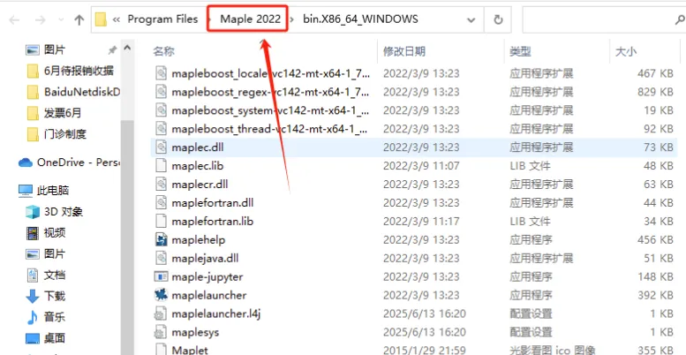The image size is (686, 355).
Task: Open the 下载 downloads arrow icon
Action: click(33, 297)
